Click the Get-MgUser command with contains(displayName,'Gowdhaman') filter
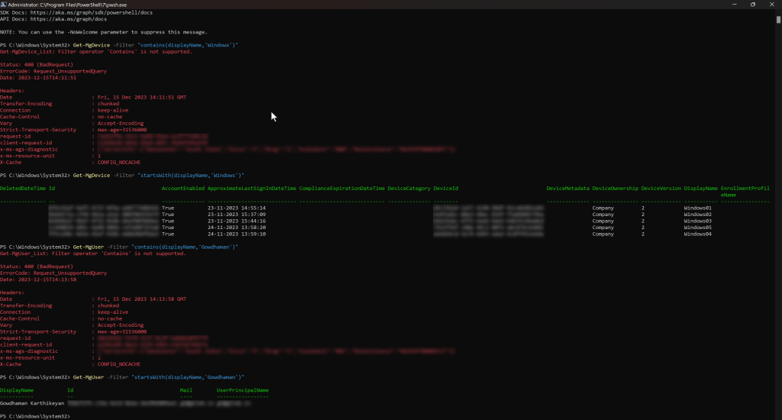This screenshot has width=782, height=420. click(156, 247)
